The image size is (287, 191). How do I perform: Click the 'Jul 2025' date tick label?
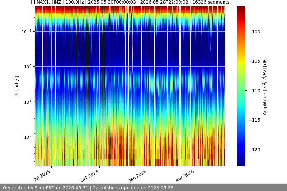(42, 175)
